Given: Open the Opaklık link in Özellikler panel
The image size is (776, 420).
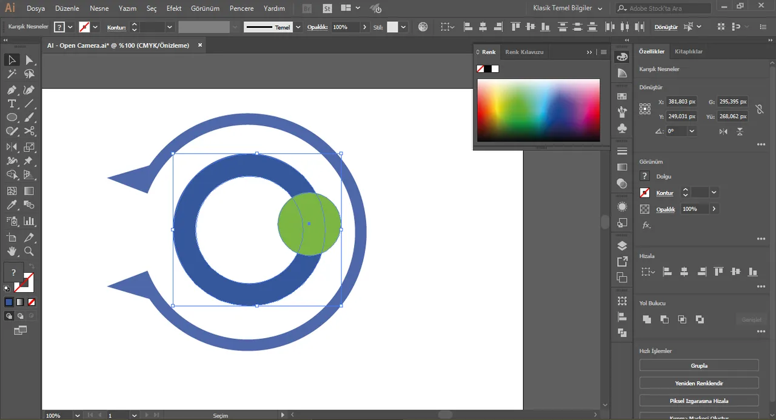Looking at the screenshot, I should tap(666, 209).
